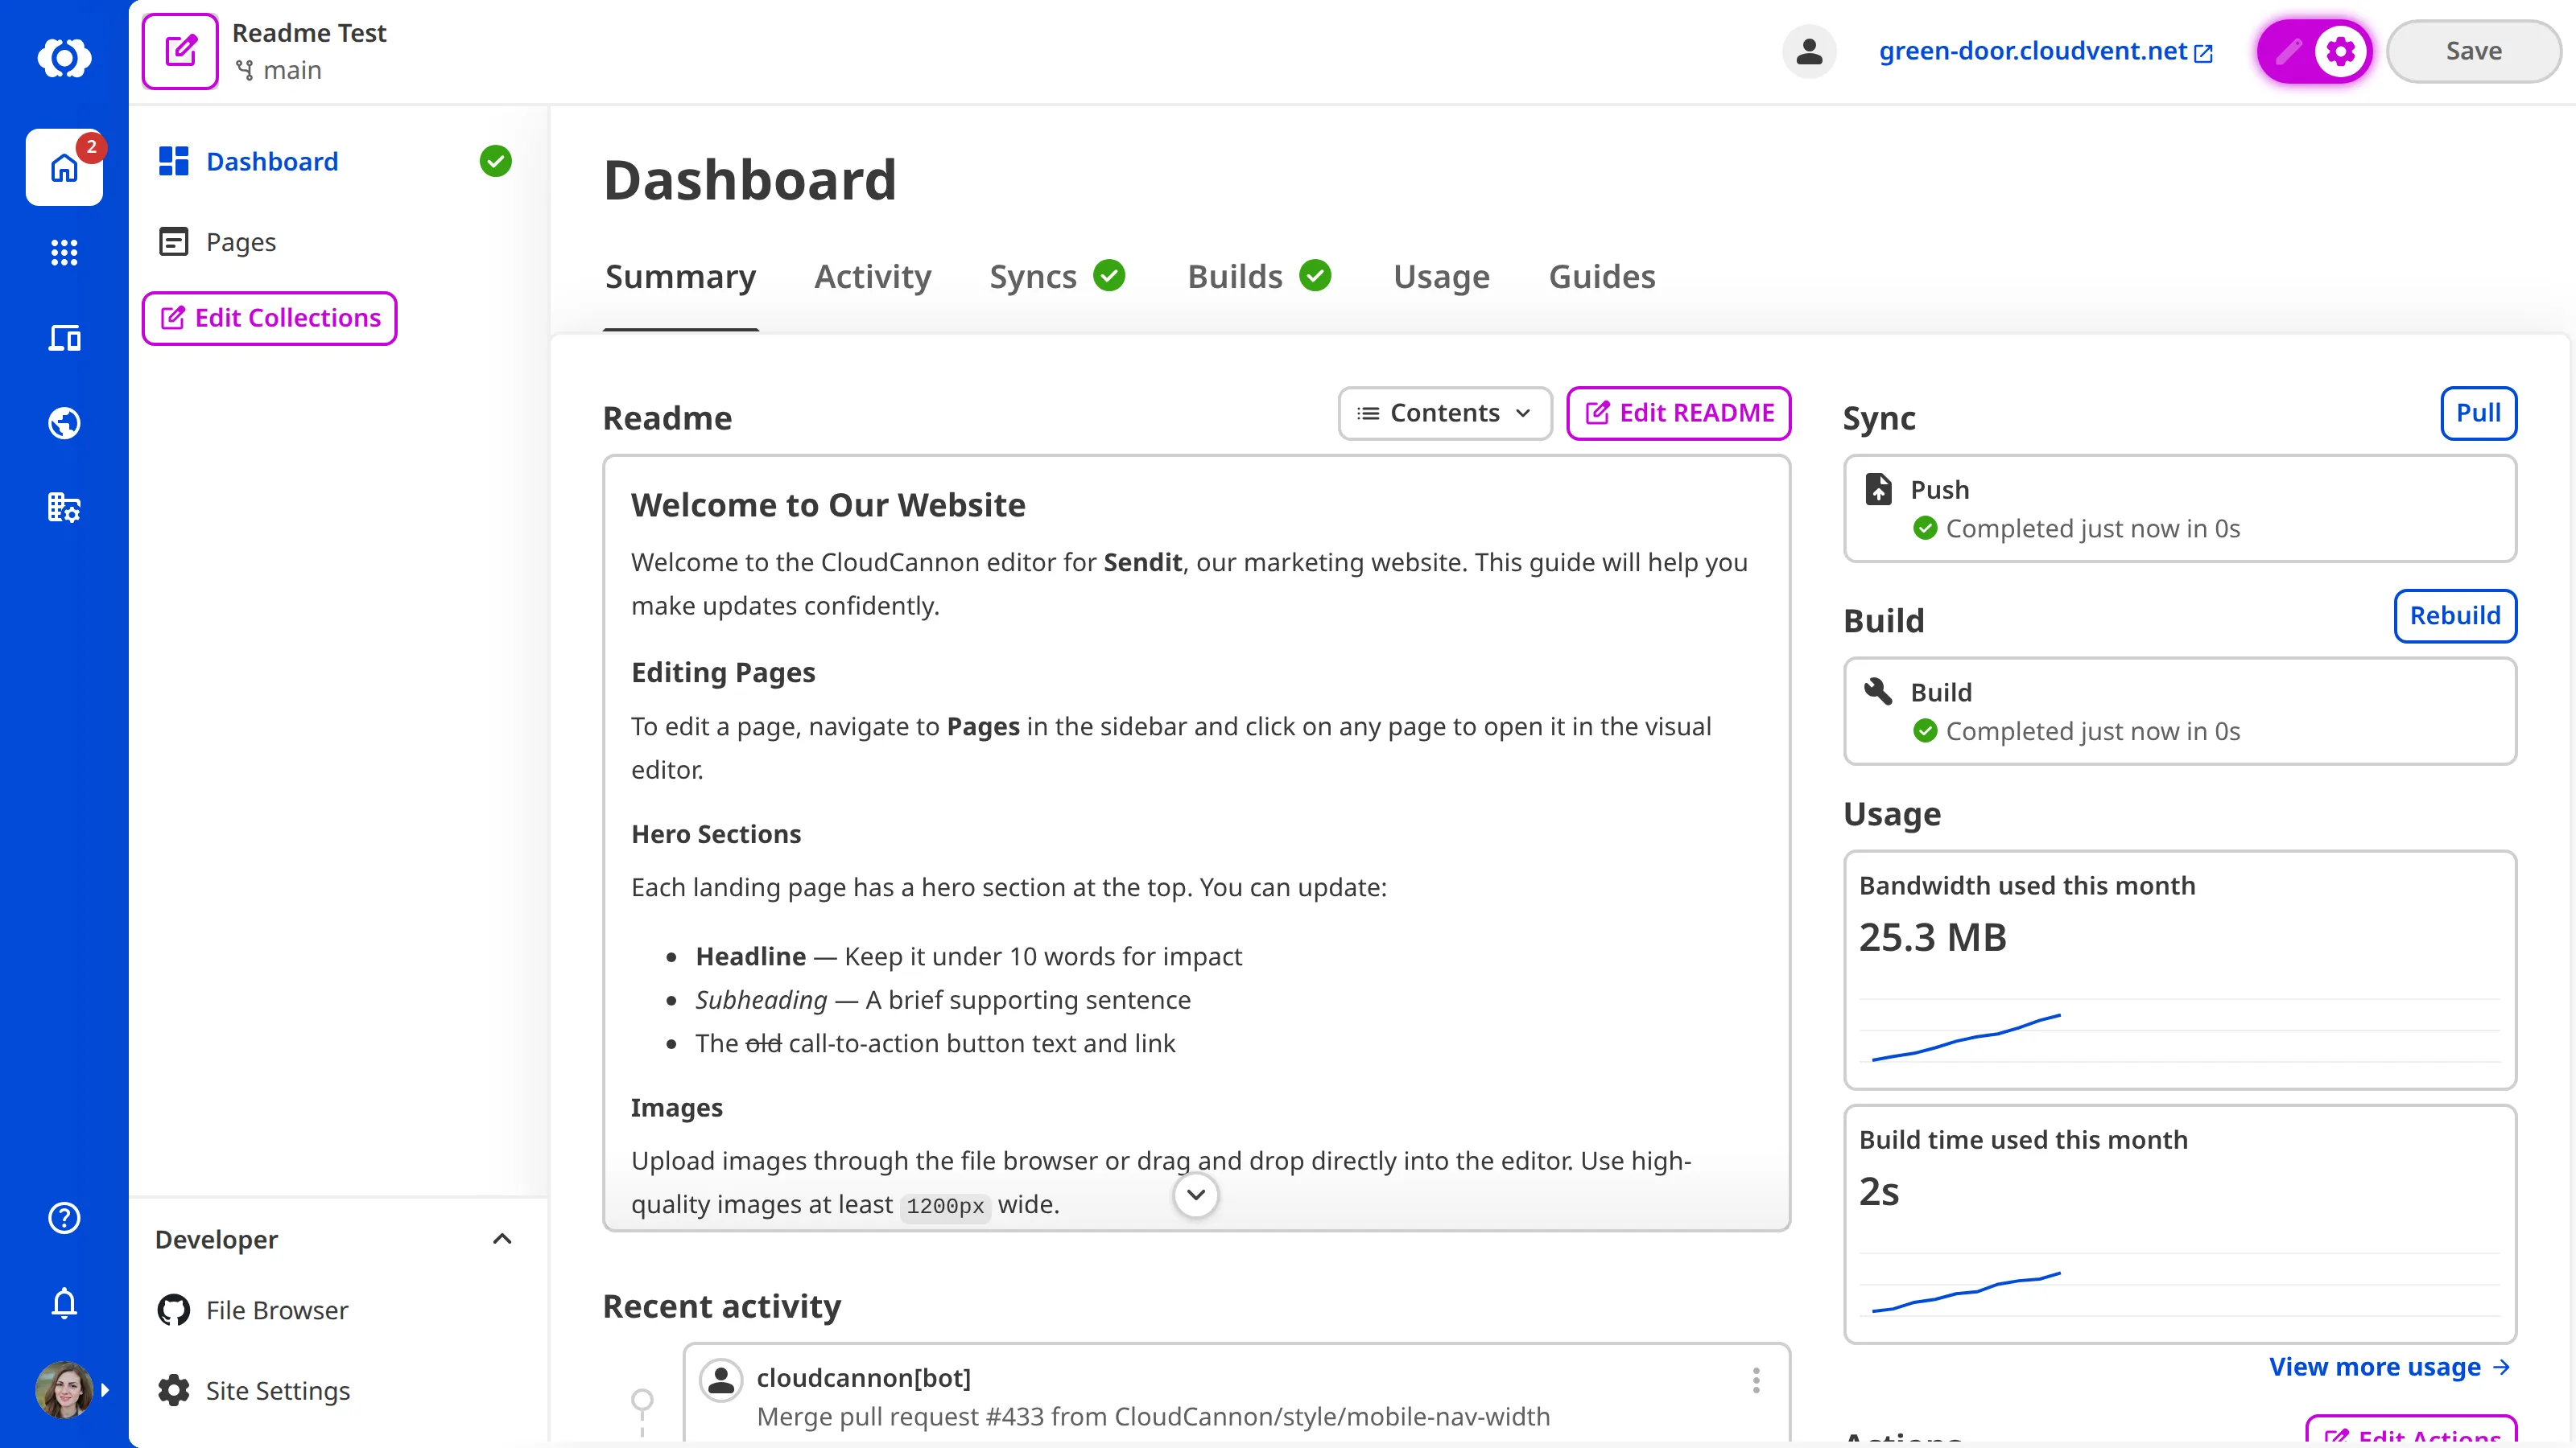Open the help question mark icon

click(x=64, y=1217)
